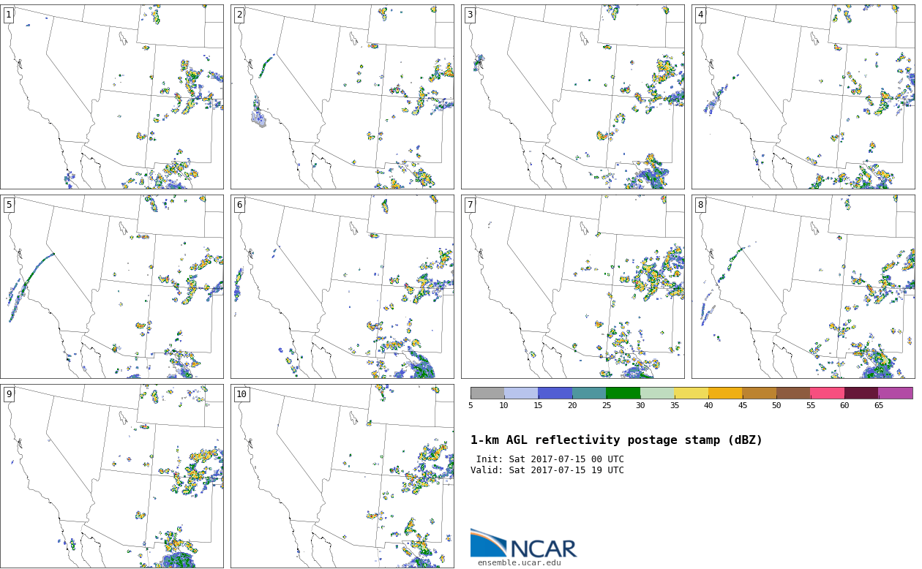Click the maroon 60-65 dBZ swatch

(x=861, y=393)
